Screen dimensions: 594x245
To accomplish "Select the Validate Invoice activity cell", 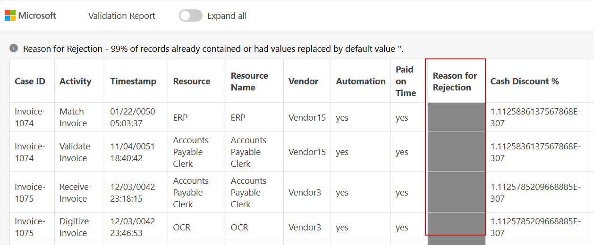I will click(75, 152).
